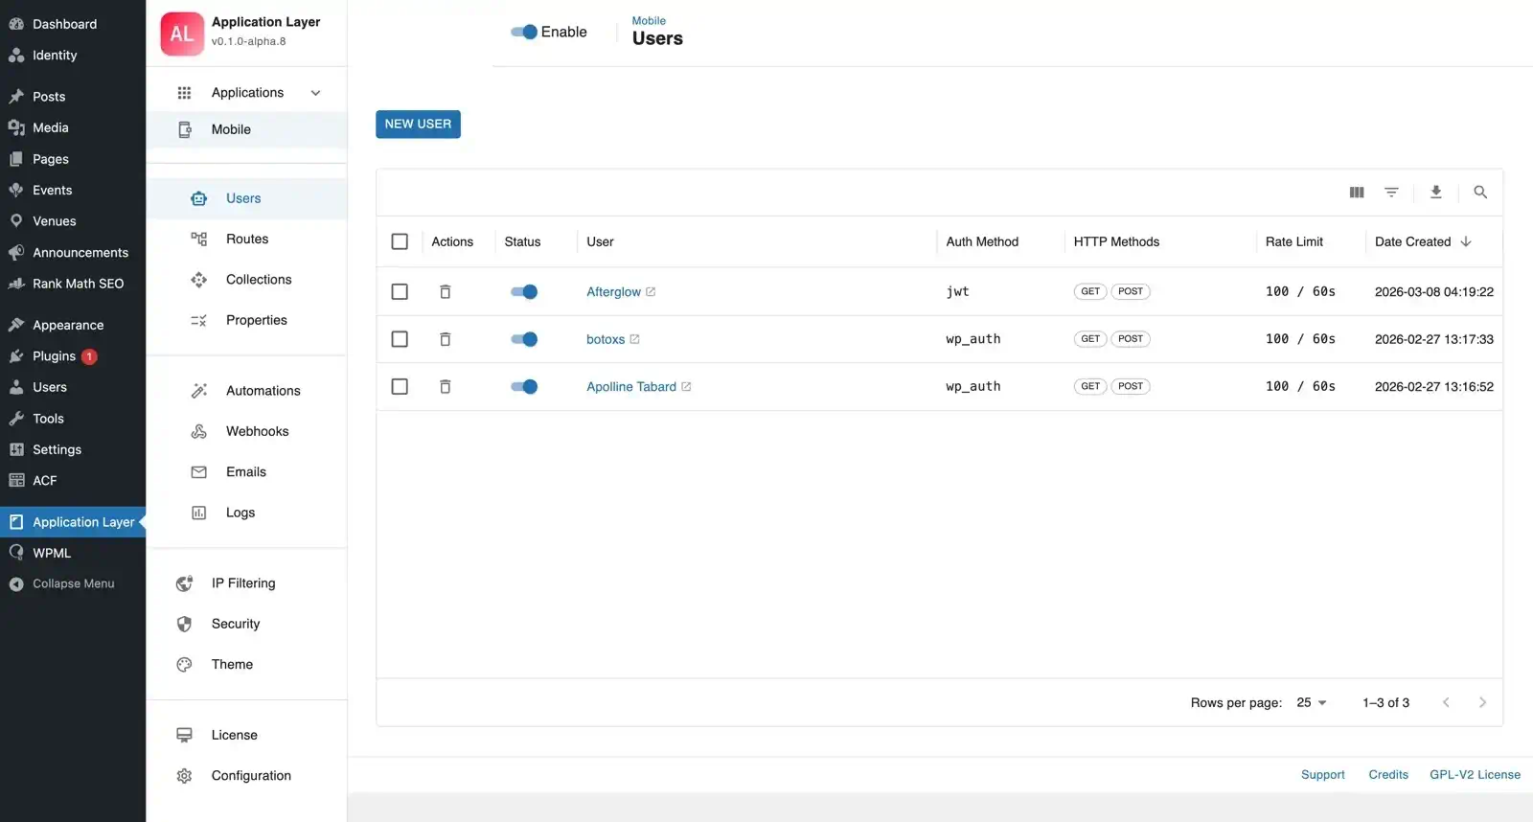Click the view columns icon
1533x822 pixels.
pos(1357,193)
